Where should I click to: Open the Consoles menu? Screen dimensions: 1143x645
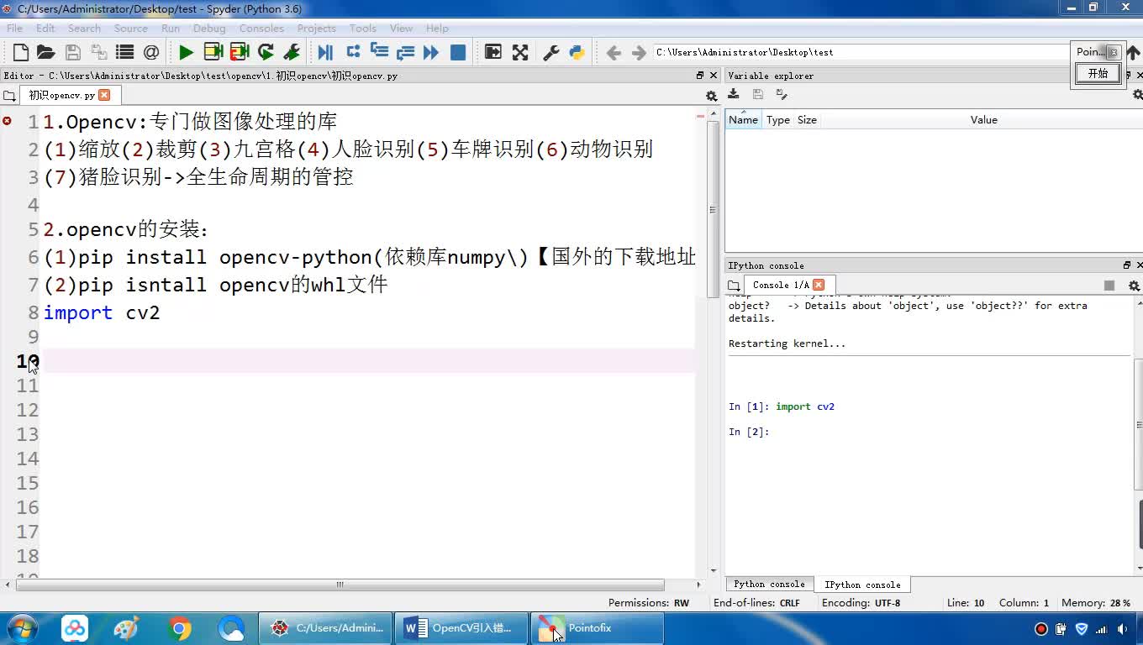point(261,28)
